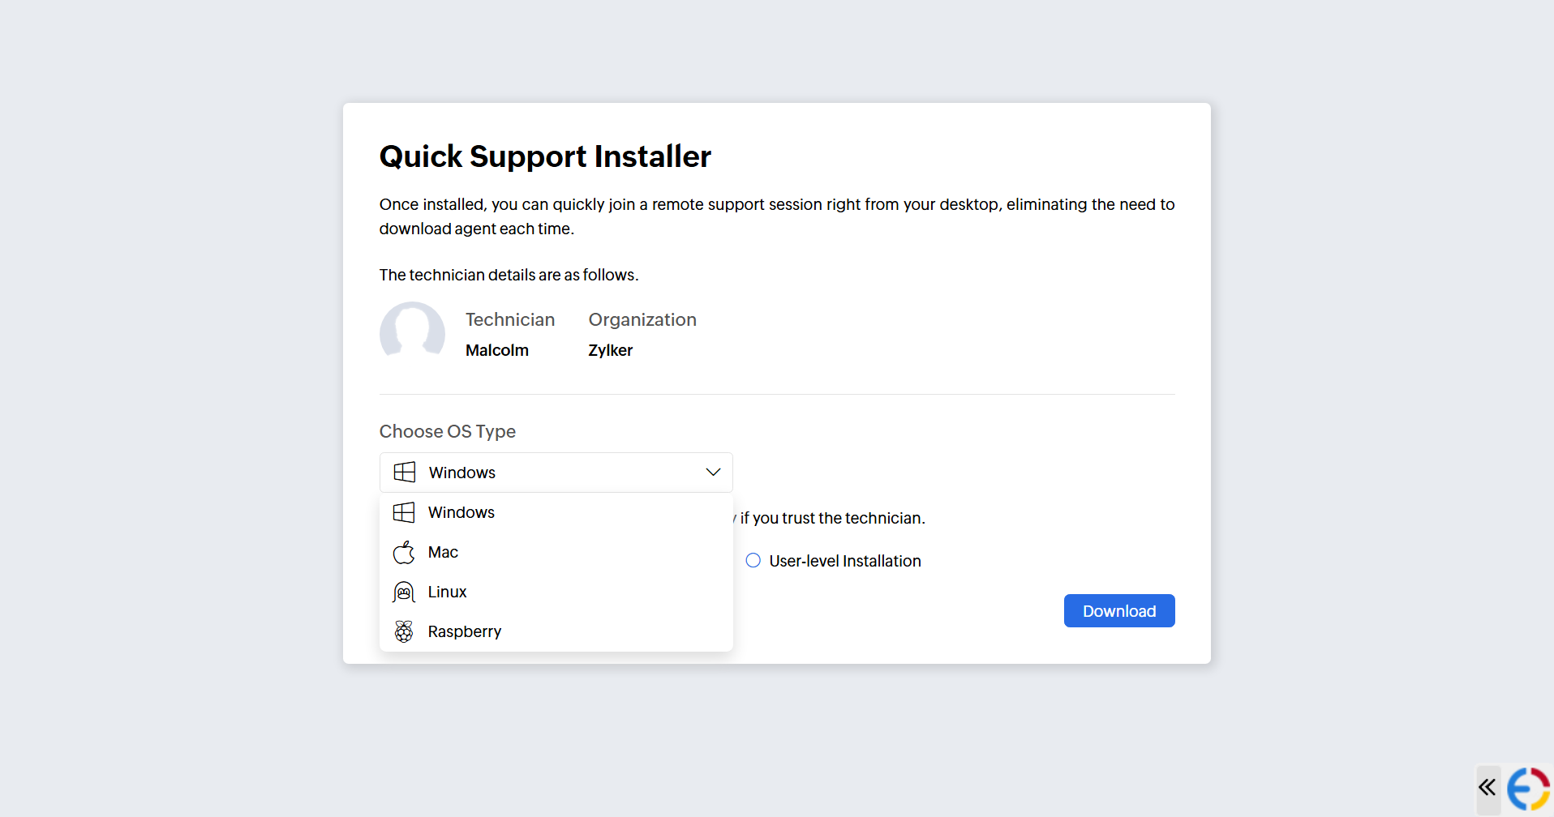This screenshot has height=817, width=1554.
Task: Click the organization name Zylker
Action: 611,350
